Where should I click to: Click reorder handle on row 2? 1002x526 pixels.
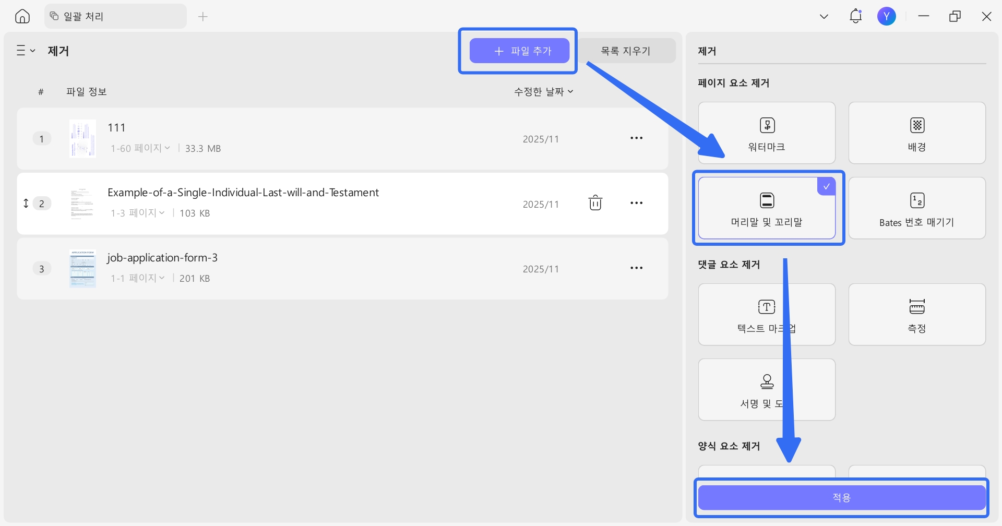(26, 204)
